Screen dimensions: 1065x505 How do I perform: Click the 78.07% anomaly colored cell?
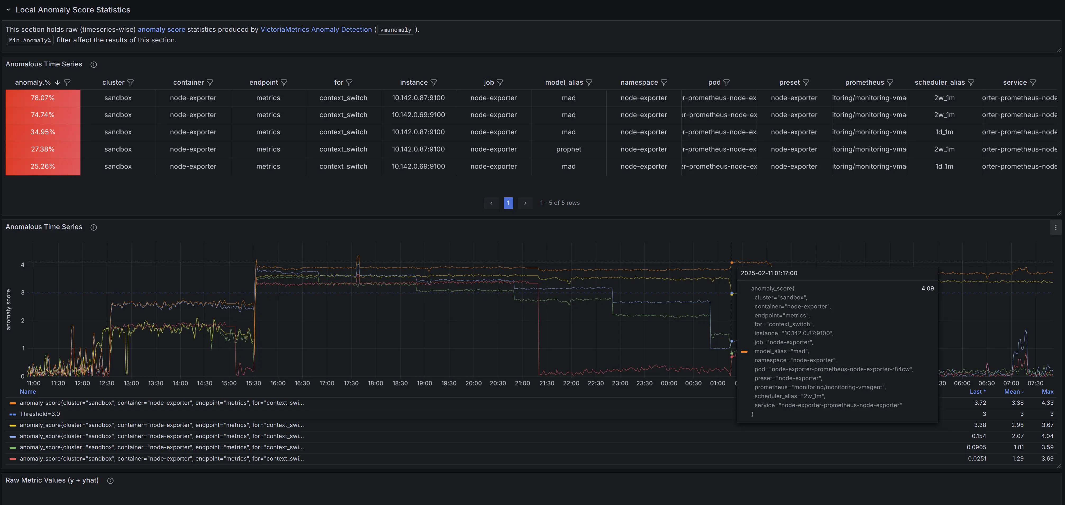(43, 98)
